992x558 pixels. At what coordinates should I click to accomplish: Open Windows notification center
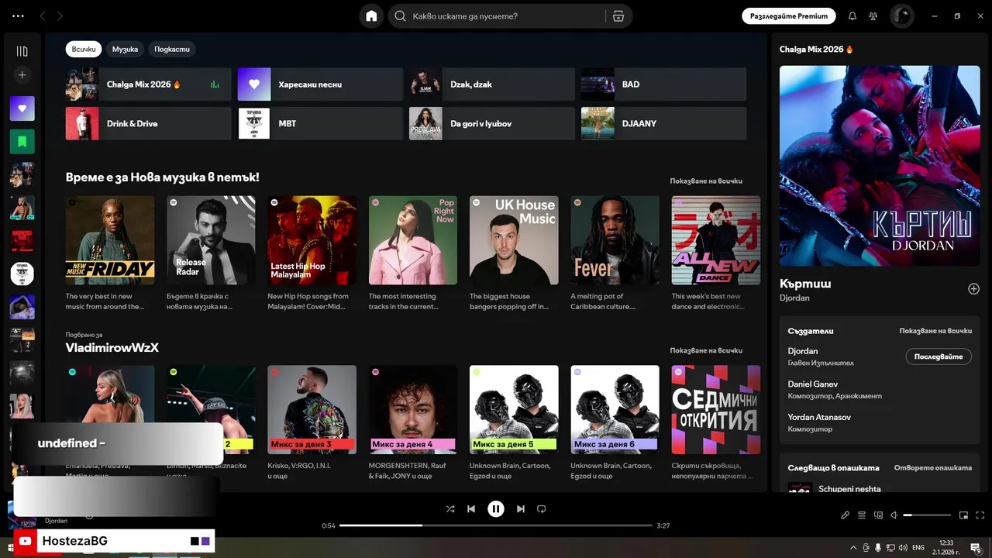pos(976,548)
